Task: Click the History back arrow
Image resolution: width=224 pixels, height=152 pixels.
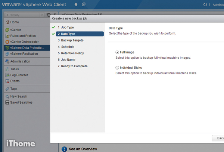Action: (7, 14)
